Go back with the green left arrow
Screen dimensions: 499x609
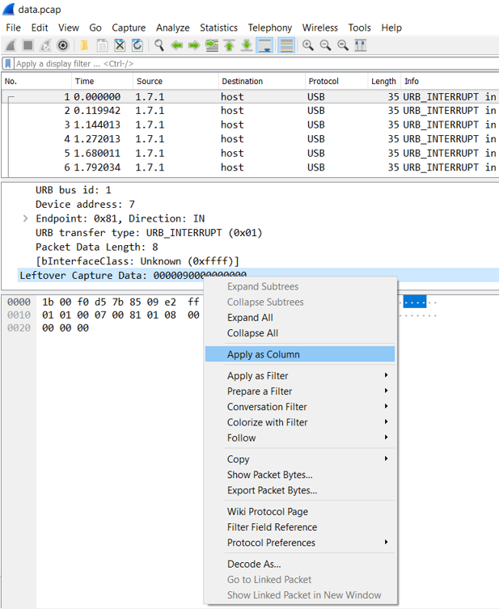[x=176, y=45]
